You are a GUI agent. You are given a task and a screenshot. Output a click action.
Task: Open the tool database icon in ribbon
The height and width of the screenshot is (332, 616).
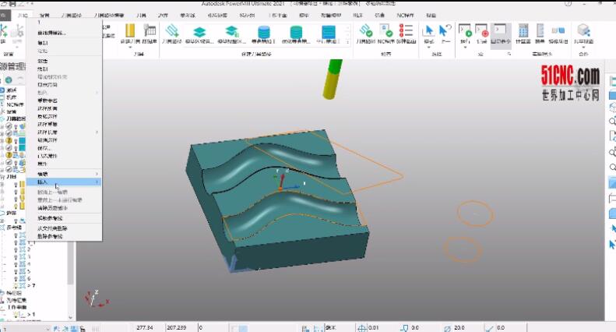[x=150, y=32]
